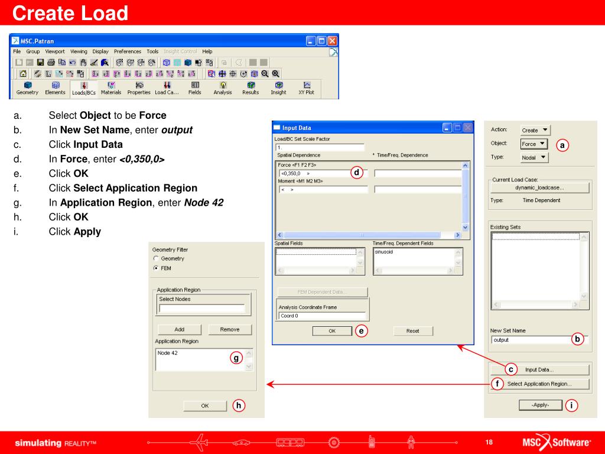Click the Save icon in the Patran toolbar
The image size is (605, 454).
40,62
